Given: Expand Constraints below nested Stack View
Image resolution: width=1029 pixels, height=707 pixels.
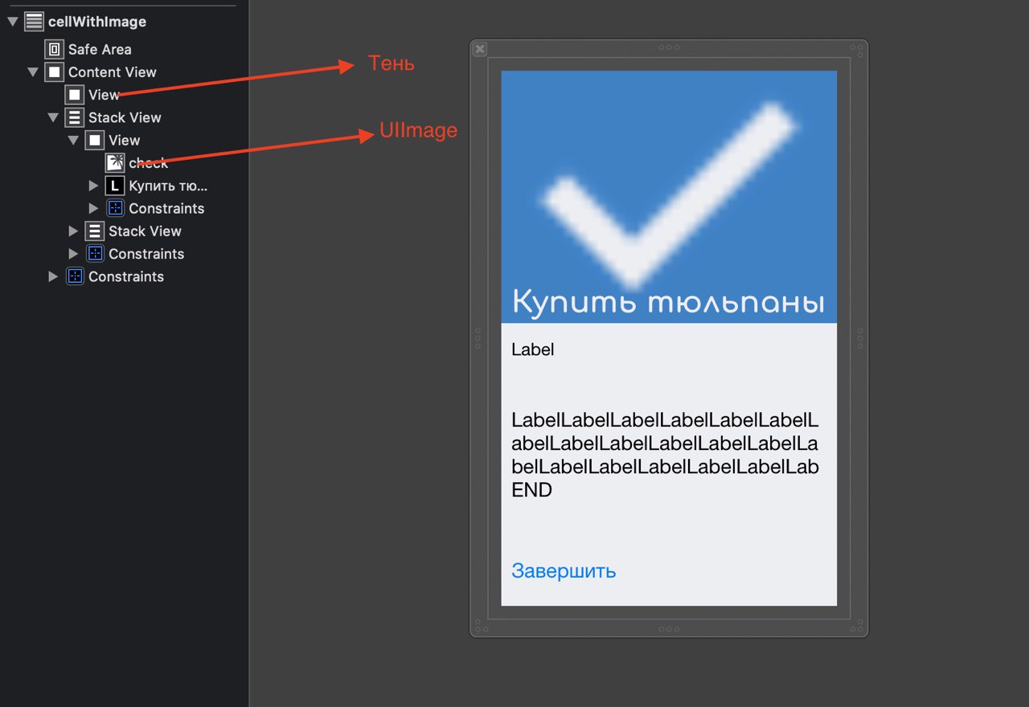Looking at the screenshot, I should pos(73,254).
